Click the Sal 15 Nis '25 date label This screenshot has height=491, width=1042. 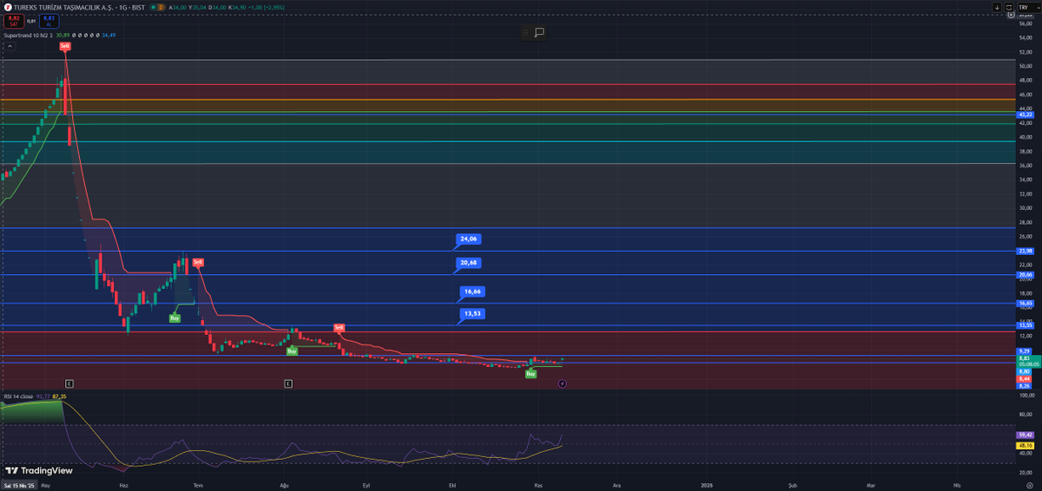click(17, 487)
